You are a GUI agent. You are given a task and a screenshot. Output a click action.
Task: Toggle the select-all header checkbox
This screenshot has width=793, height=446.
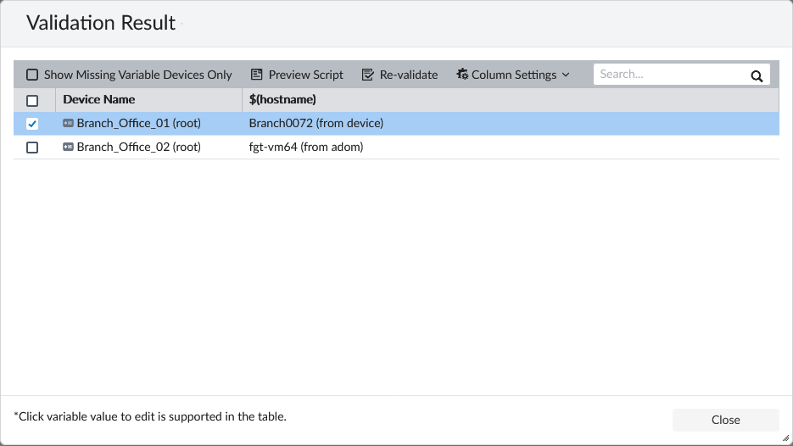pos(32,100)
